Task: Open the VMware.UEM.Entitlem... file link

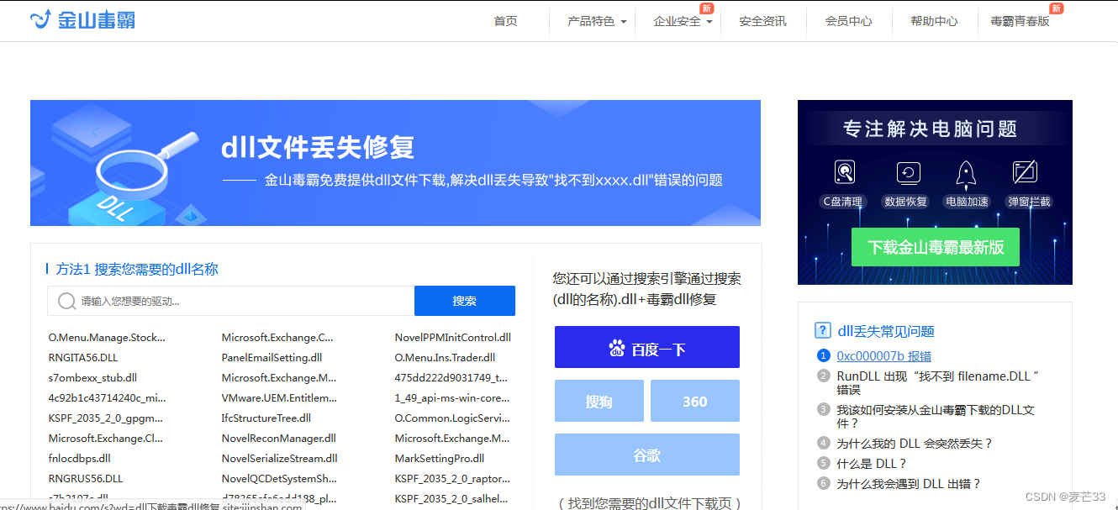Action: coord(279,398)
